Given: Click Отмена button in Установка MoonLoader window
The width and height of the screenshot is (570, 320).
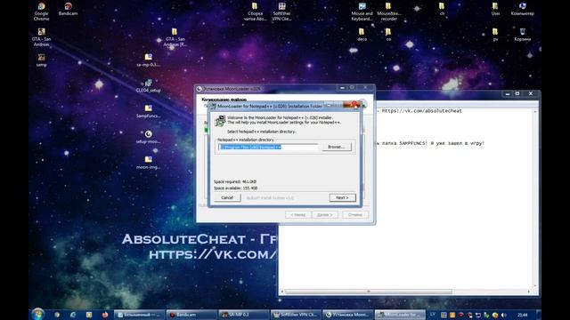Looking at the screenshot, I should pos(355,215).
